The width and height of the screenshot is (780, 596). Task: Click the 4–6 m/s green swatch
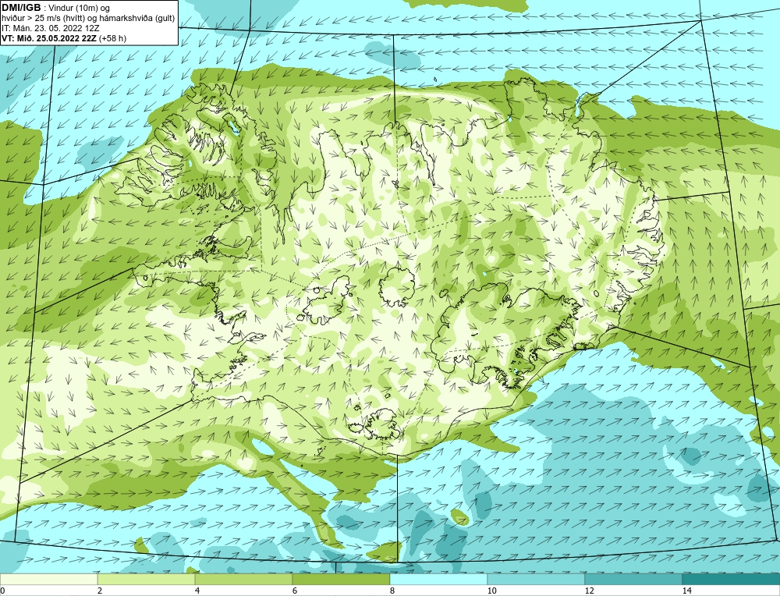243,579
